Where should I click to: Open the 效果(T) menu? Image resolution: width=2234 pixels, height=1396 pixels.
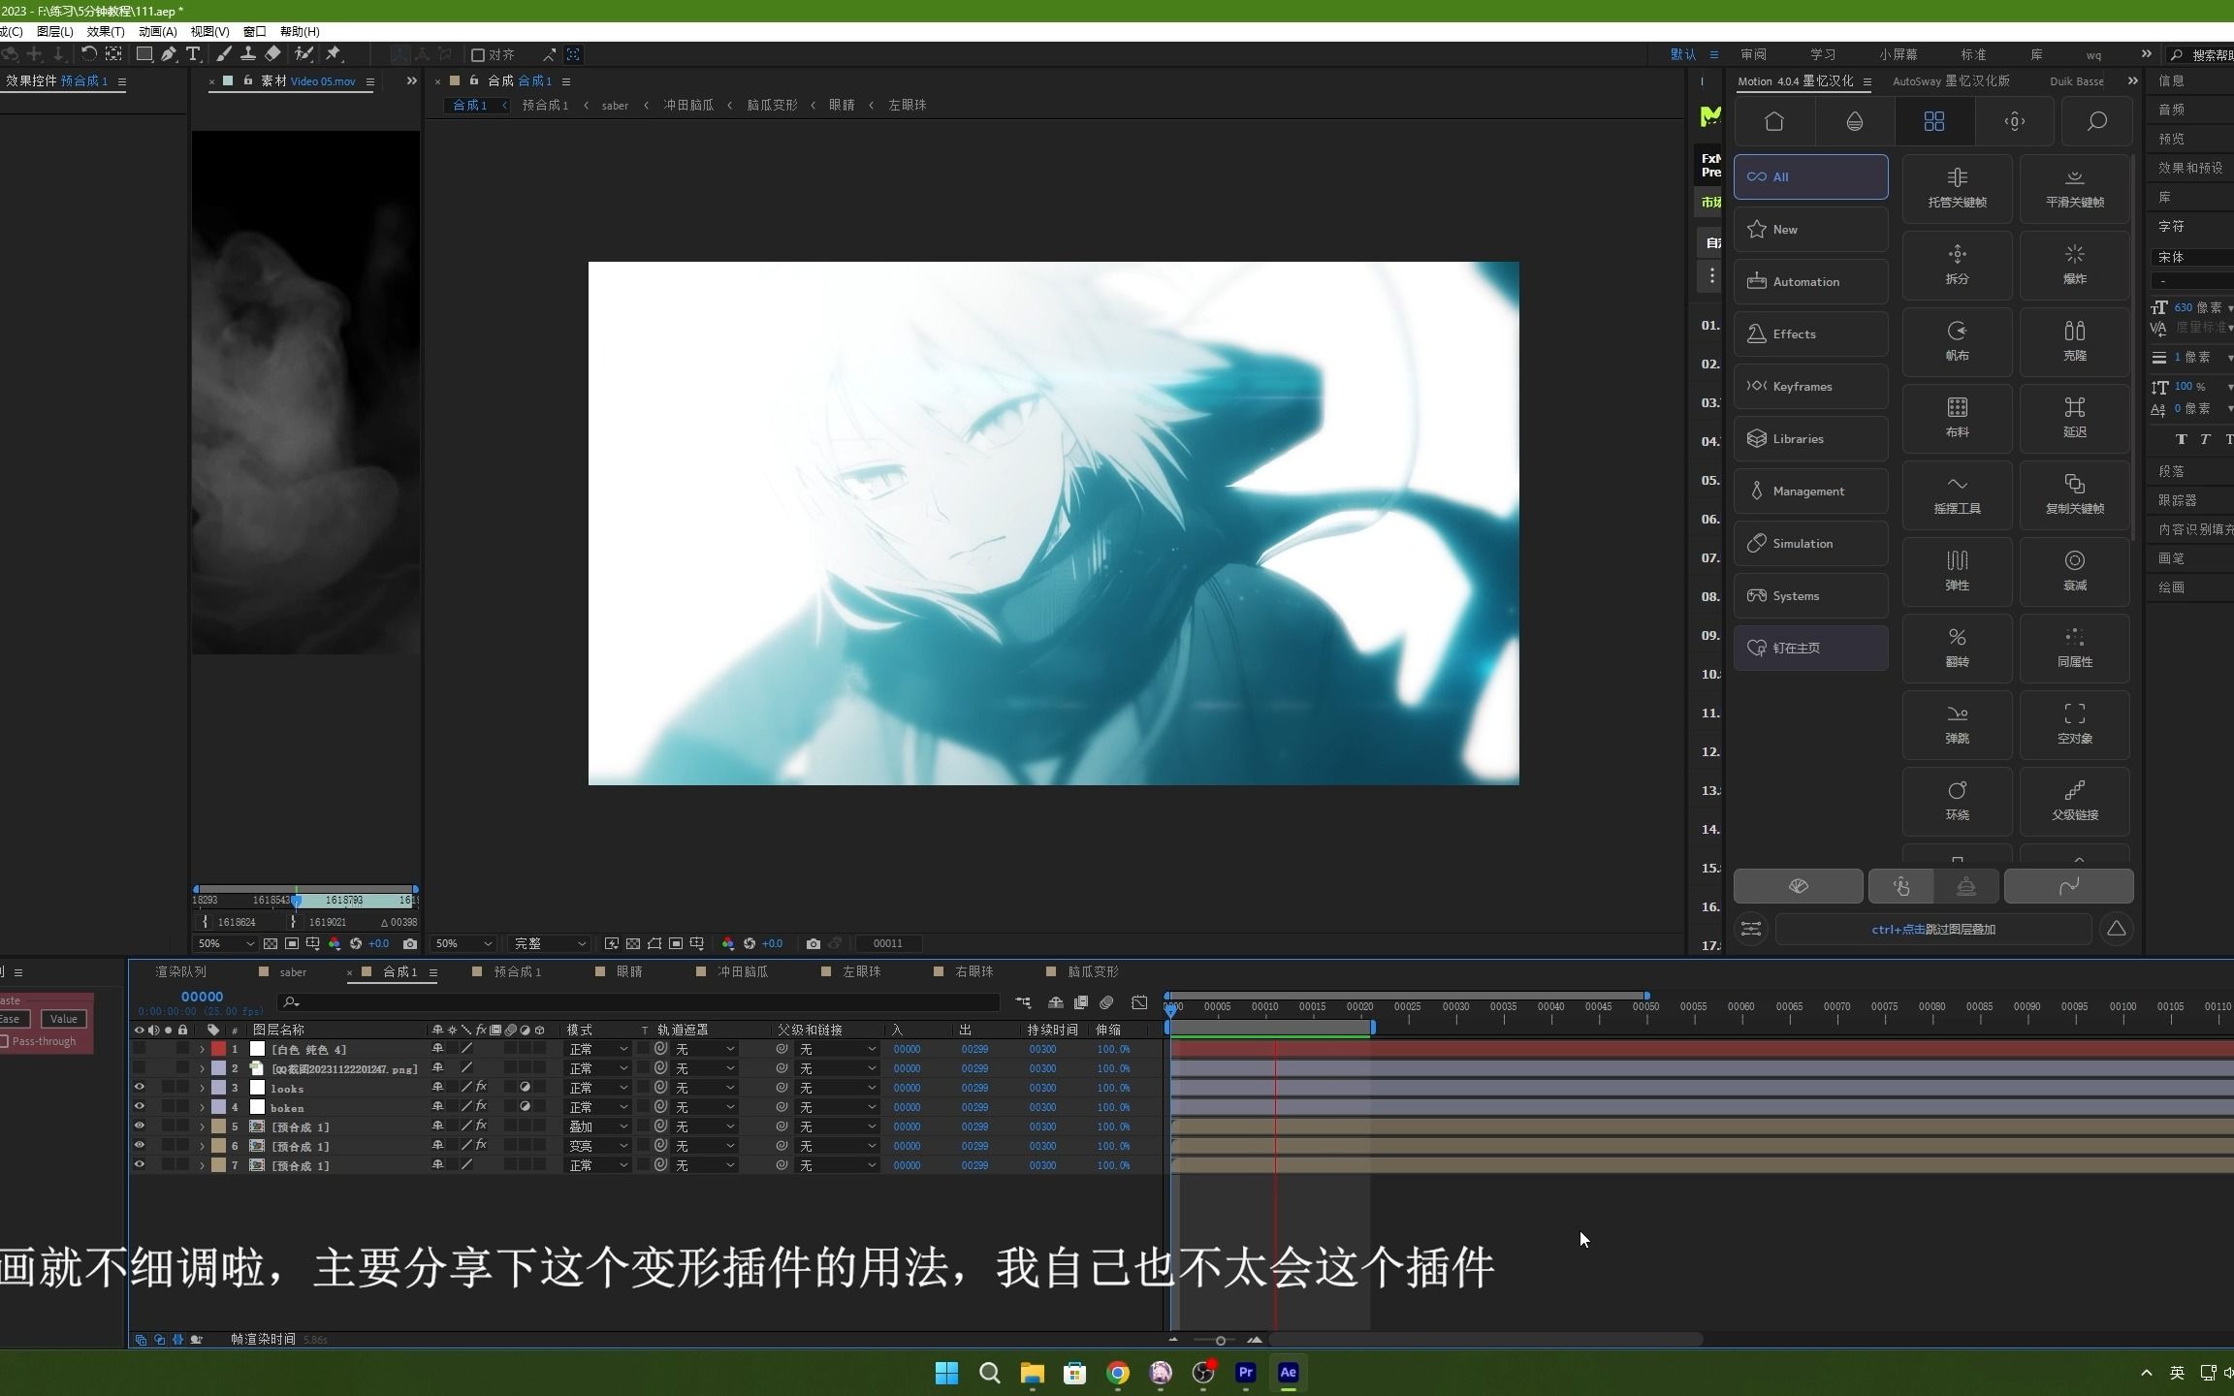(x=104, y=31)
